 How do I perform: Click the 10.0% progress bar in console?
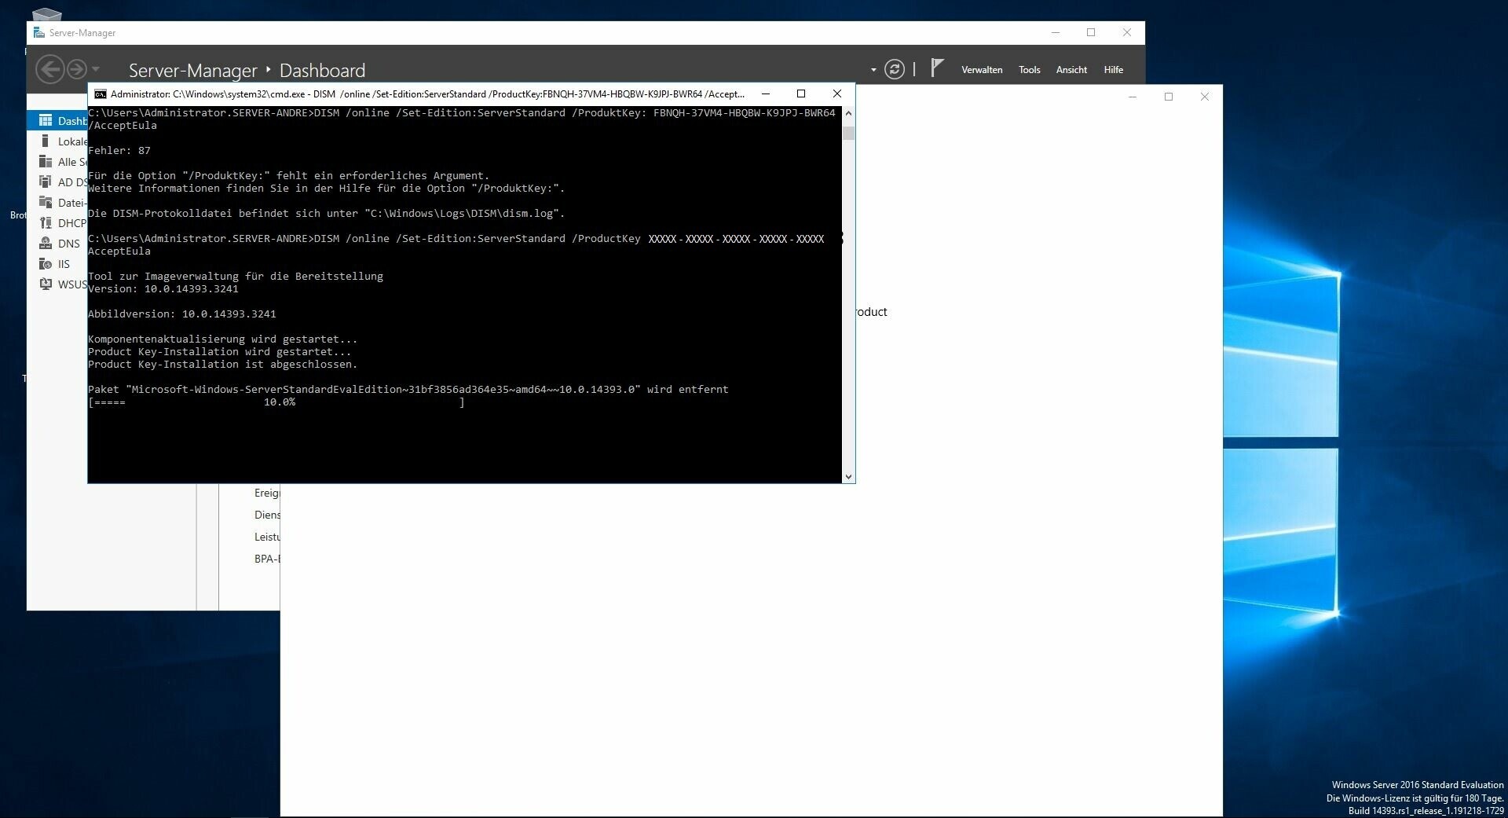pyautogui.click(x=276, y=402)
